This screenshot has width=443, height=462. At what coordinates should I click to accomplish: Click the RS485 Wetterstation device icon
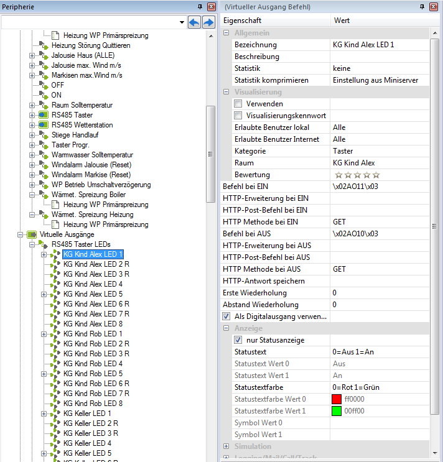click(x=44, y=125)
